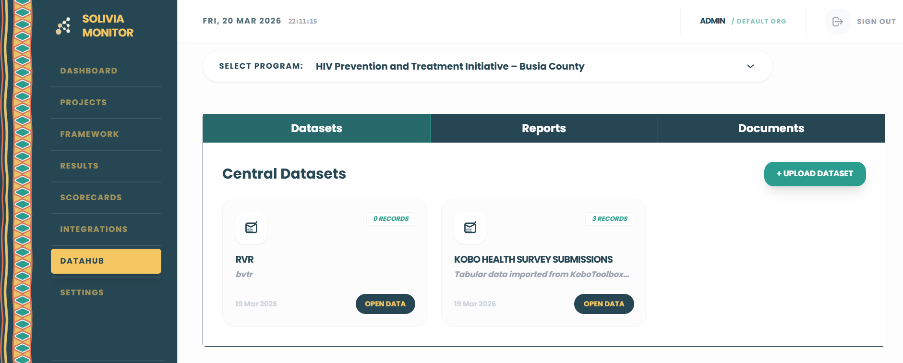Open Settings in the sidebar
This screenshot has height=363, width=903.
coord(106,293)
